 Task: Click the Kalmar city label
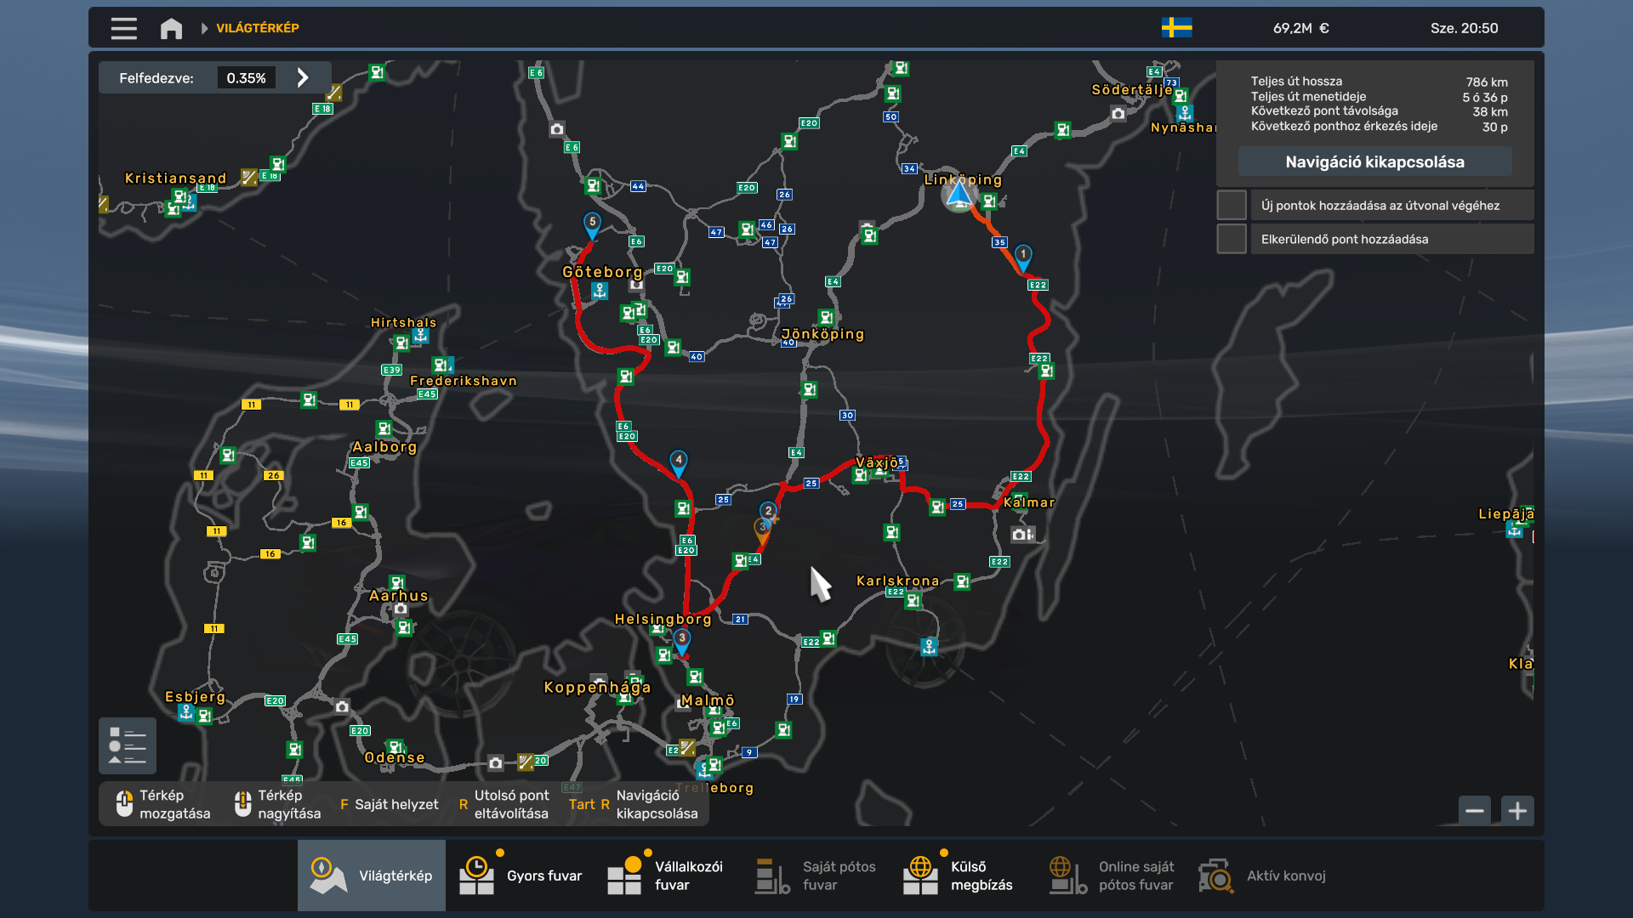pos(1029,502)
